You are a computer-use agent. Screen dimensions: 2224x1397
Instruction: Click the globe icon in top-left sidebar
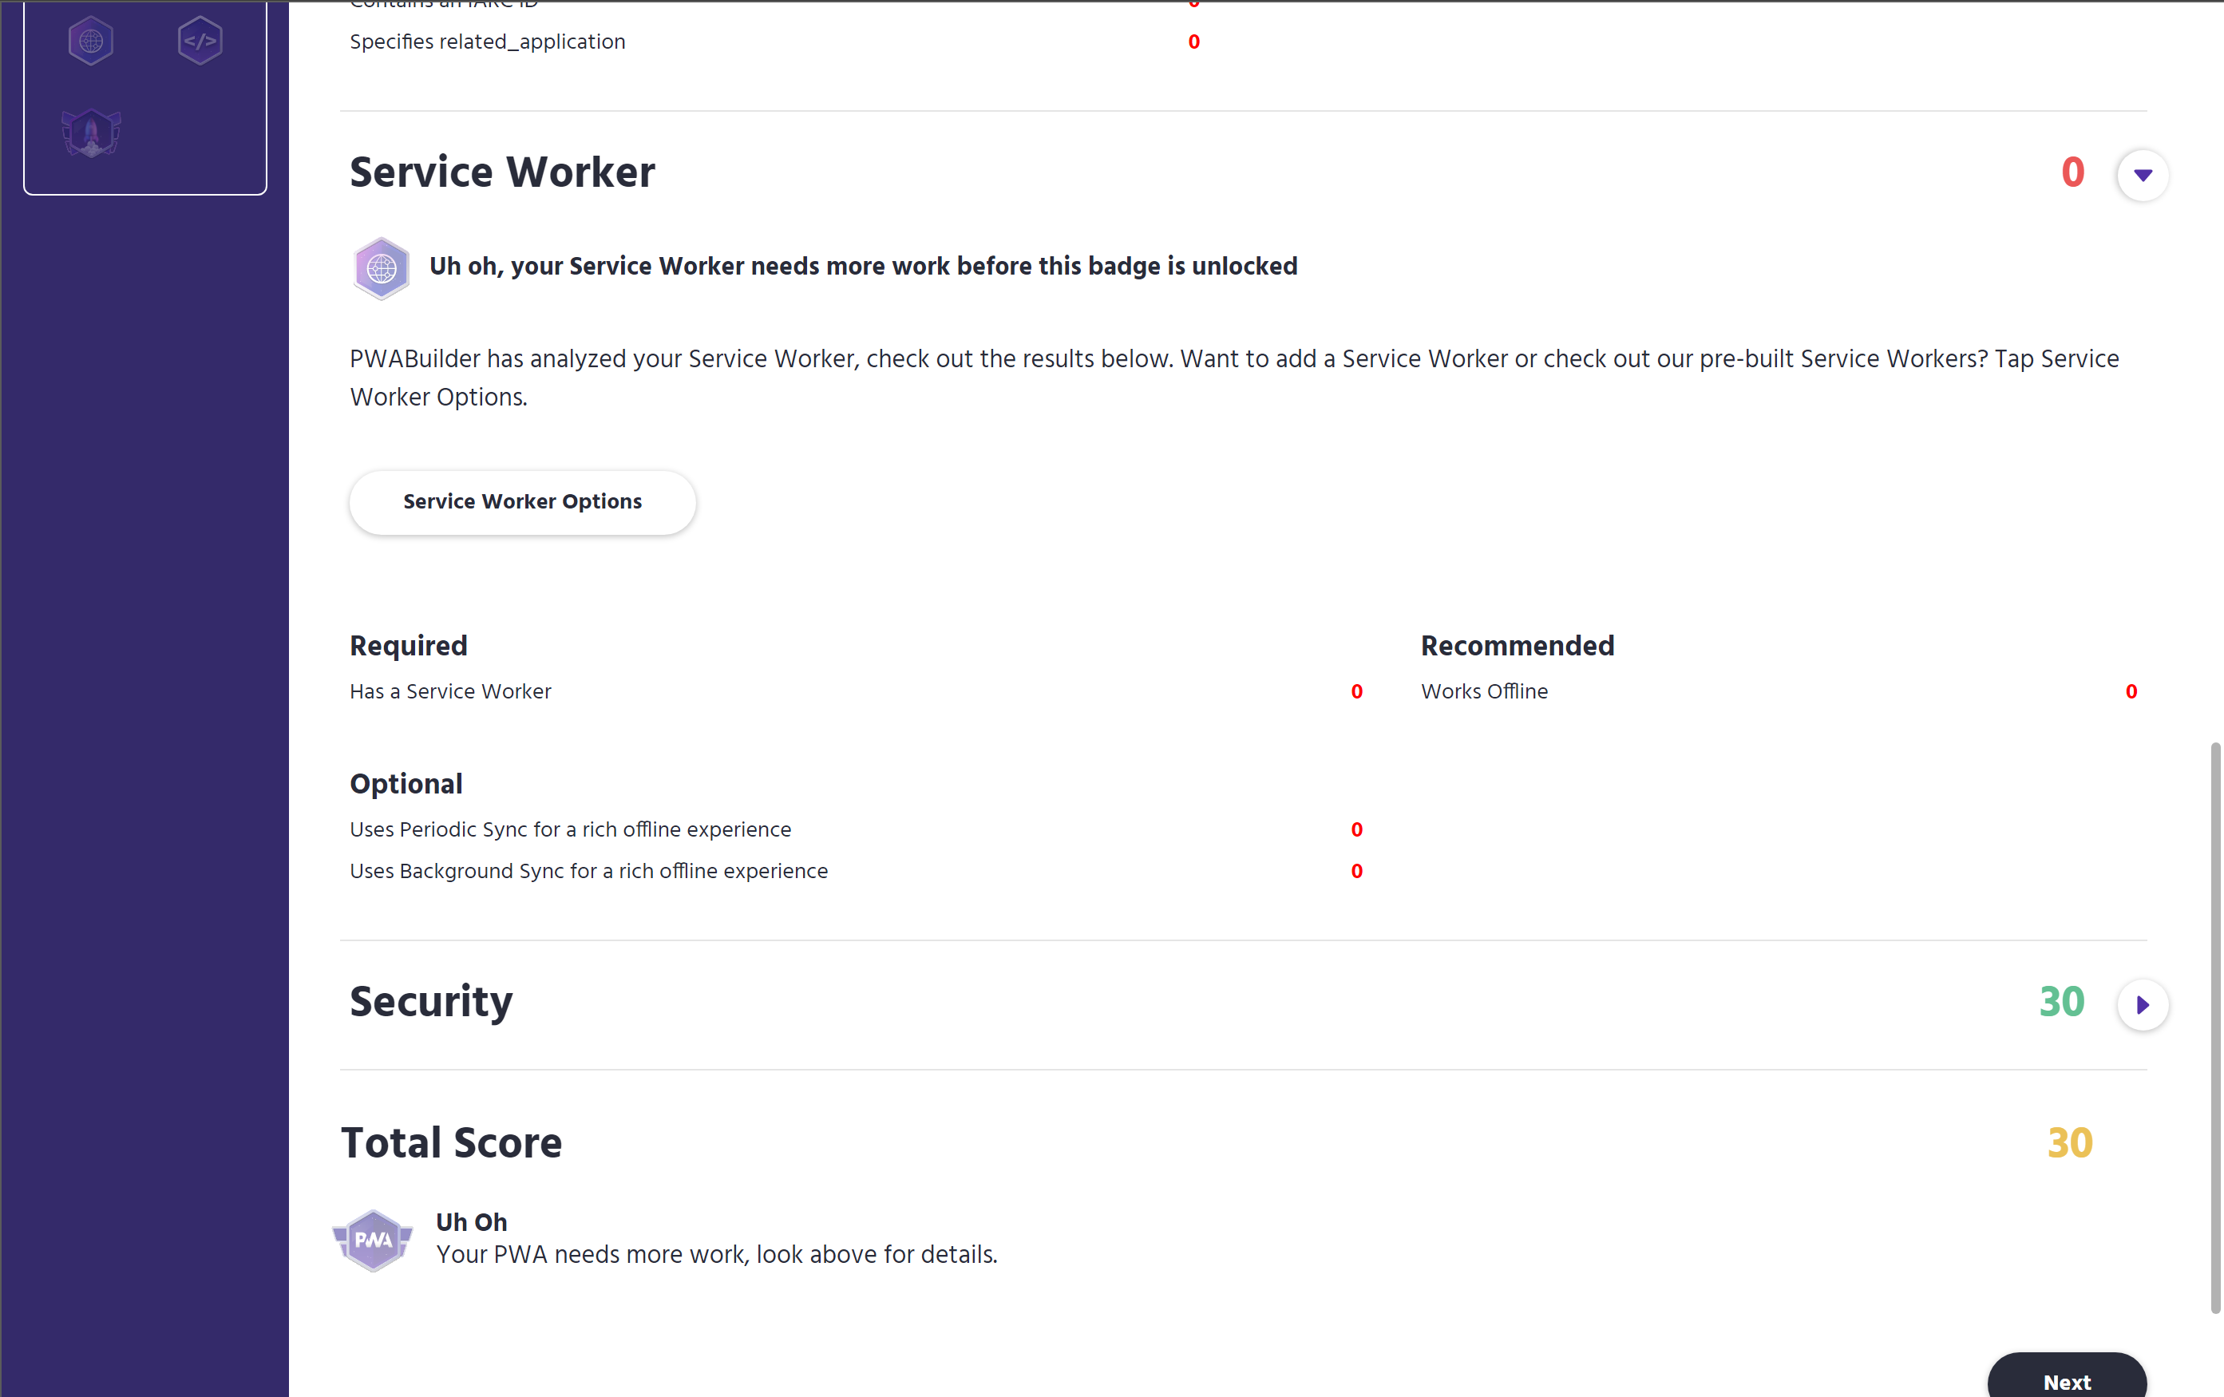point(90,40)
